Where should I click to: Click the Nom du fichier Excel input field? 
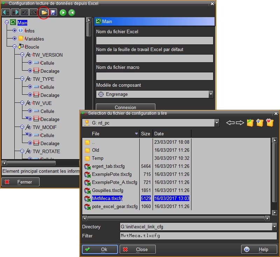154,41
